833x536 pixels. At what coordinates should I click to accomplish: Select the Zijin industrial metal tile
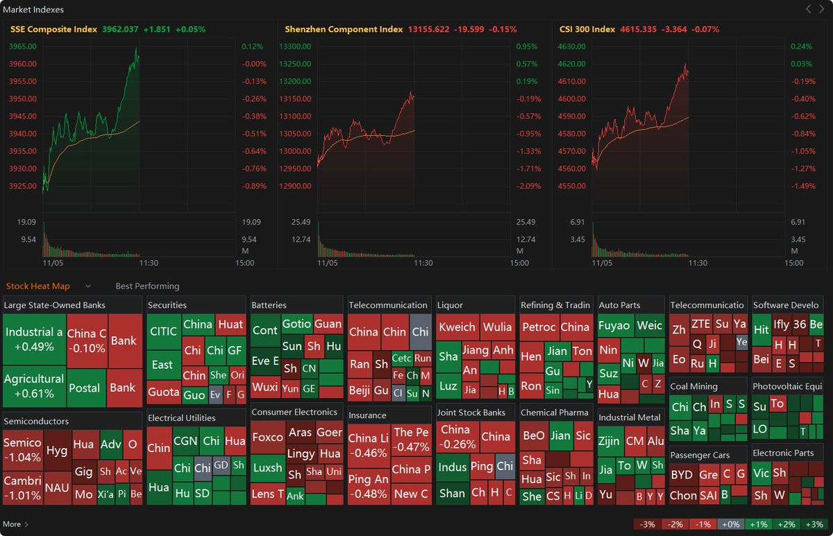pos(611,440)
